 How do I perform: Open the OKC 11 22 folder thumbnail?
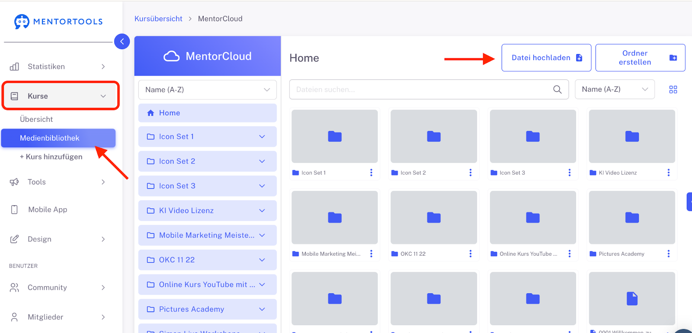(x=434, y=217)
